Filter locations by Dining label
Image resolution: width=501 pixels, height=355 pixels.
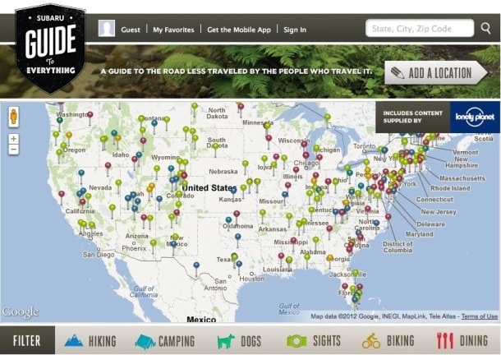click(474, 341)
